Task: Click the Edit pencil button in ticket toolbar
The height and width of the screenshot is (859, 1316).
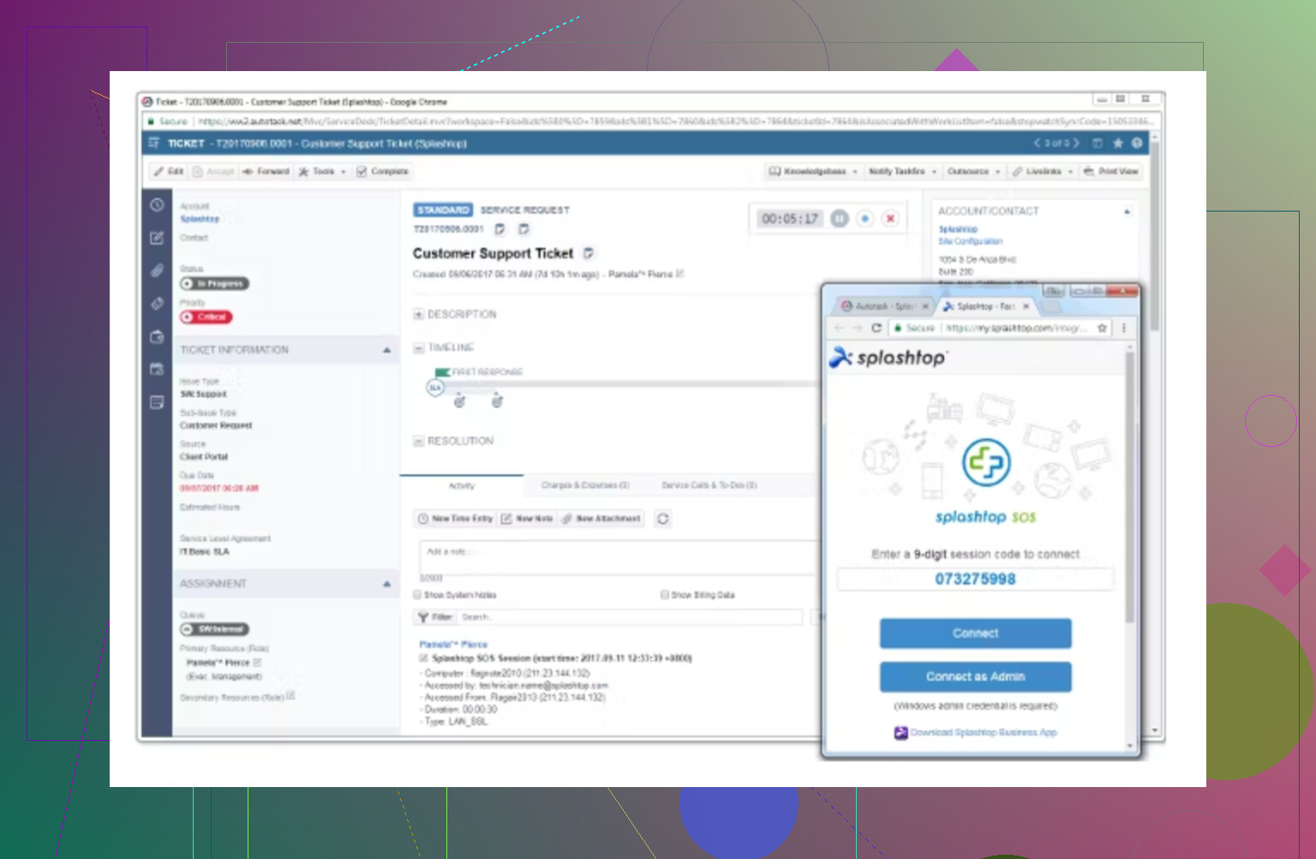Action: tap(169, 171)
